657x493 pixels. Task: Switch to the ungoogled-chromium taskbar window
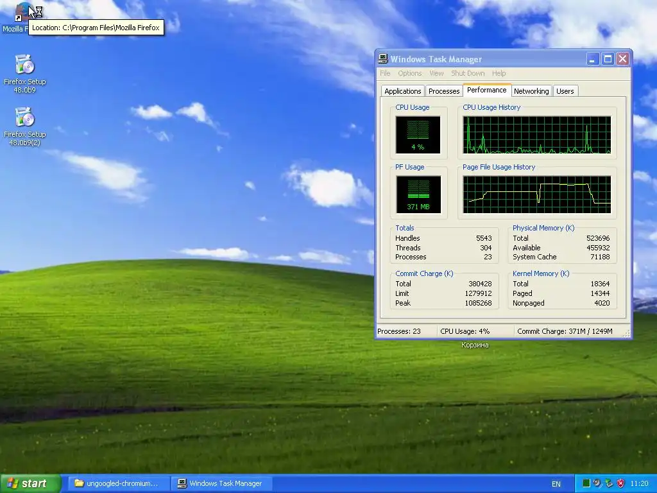[x=118, y=483]
